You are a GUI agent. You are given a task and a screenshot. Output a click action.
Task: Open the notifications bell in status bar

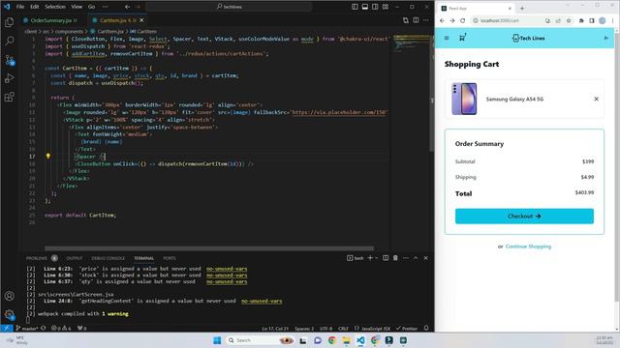[426, 328]
